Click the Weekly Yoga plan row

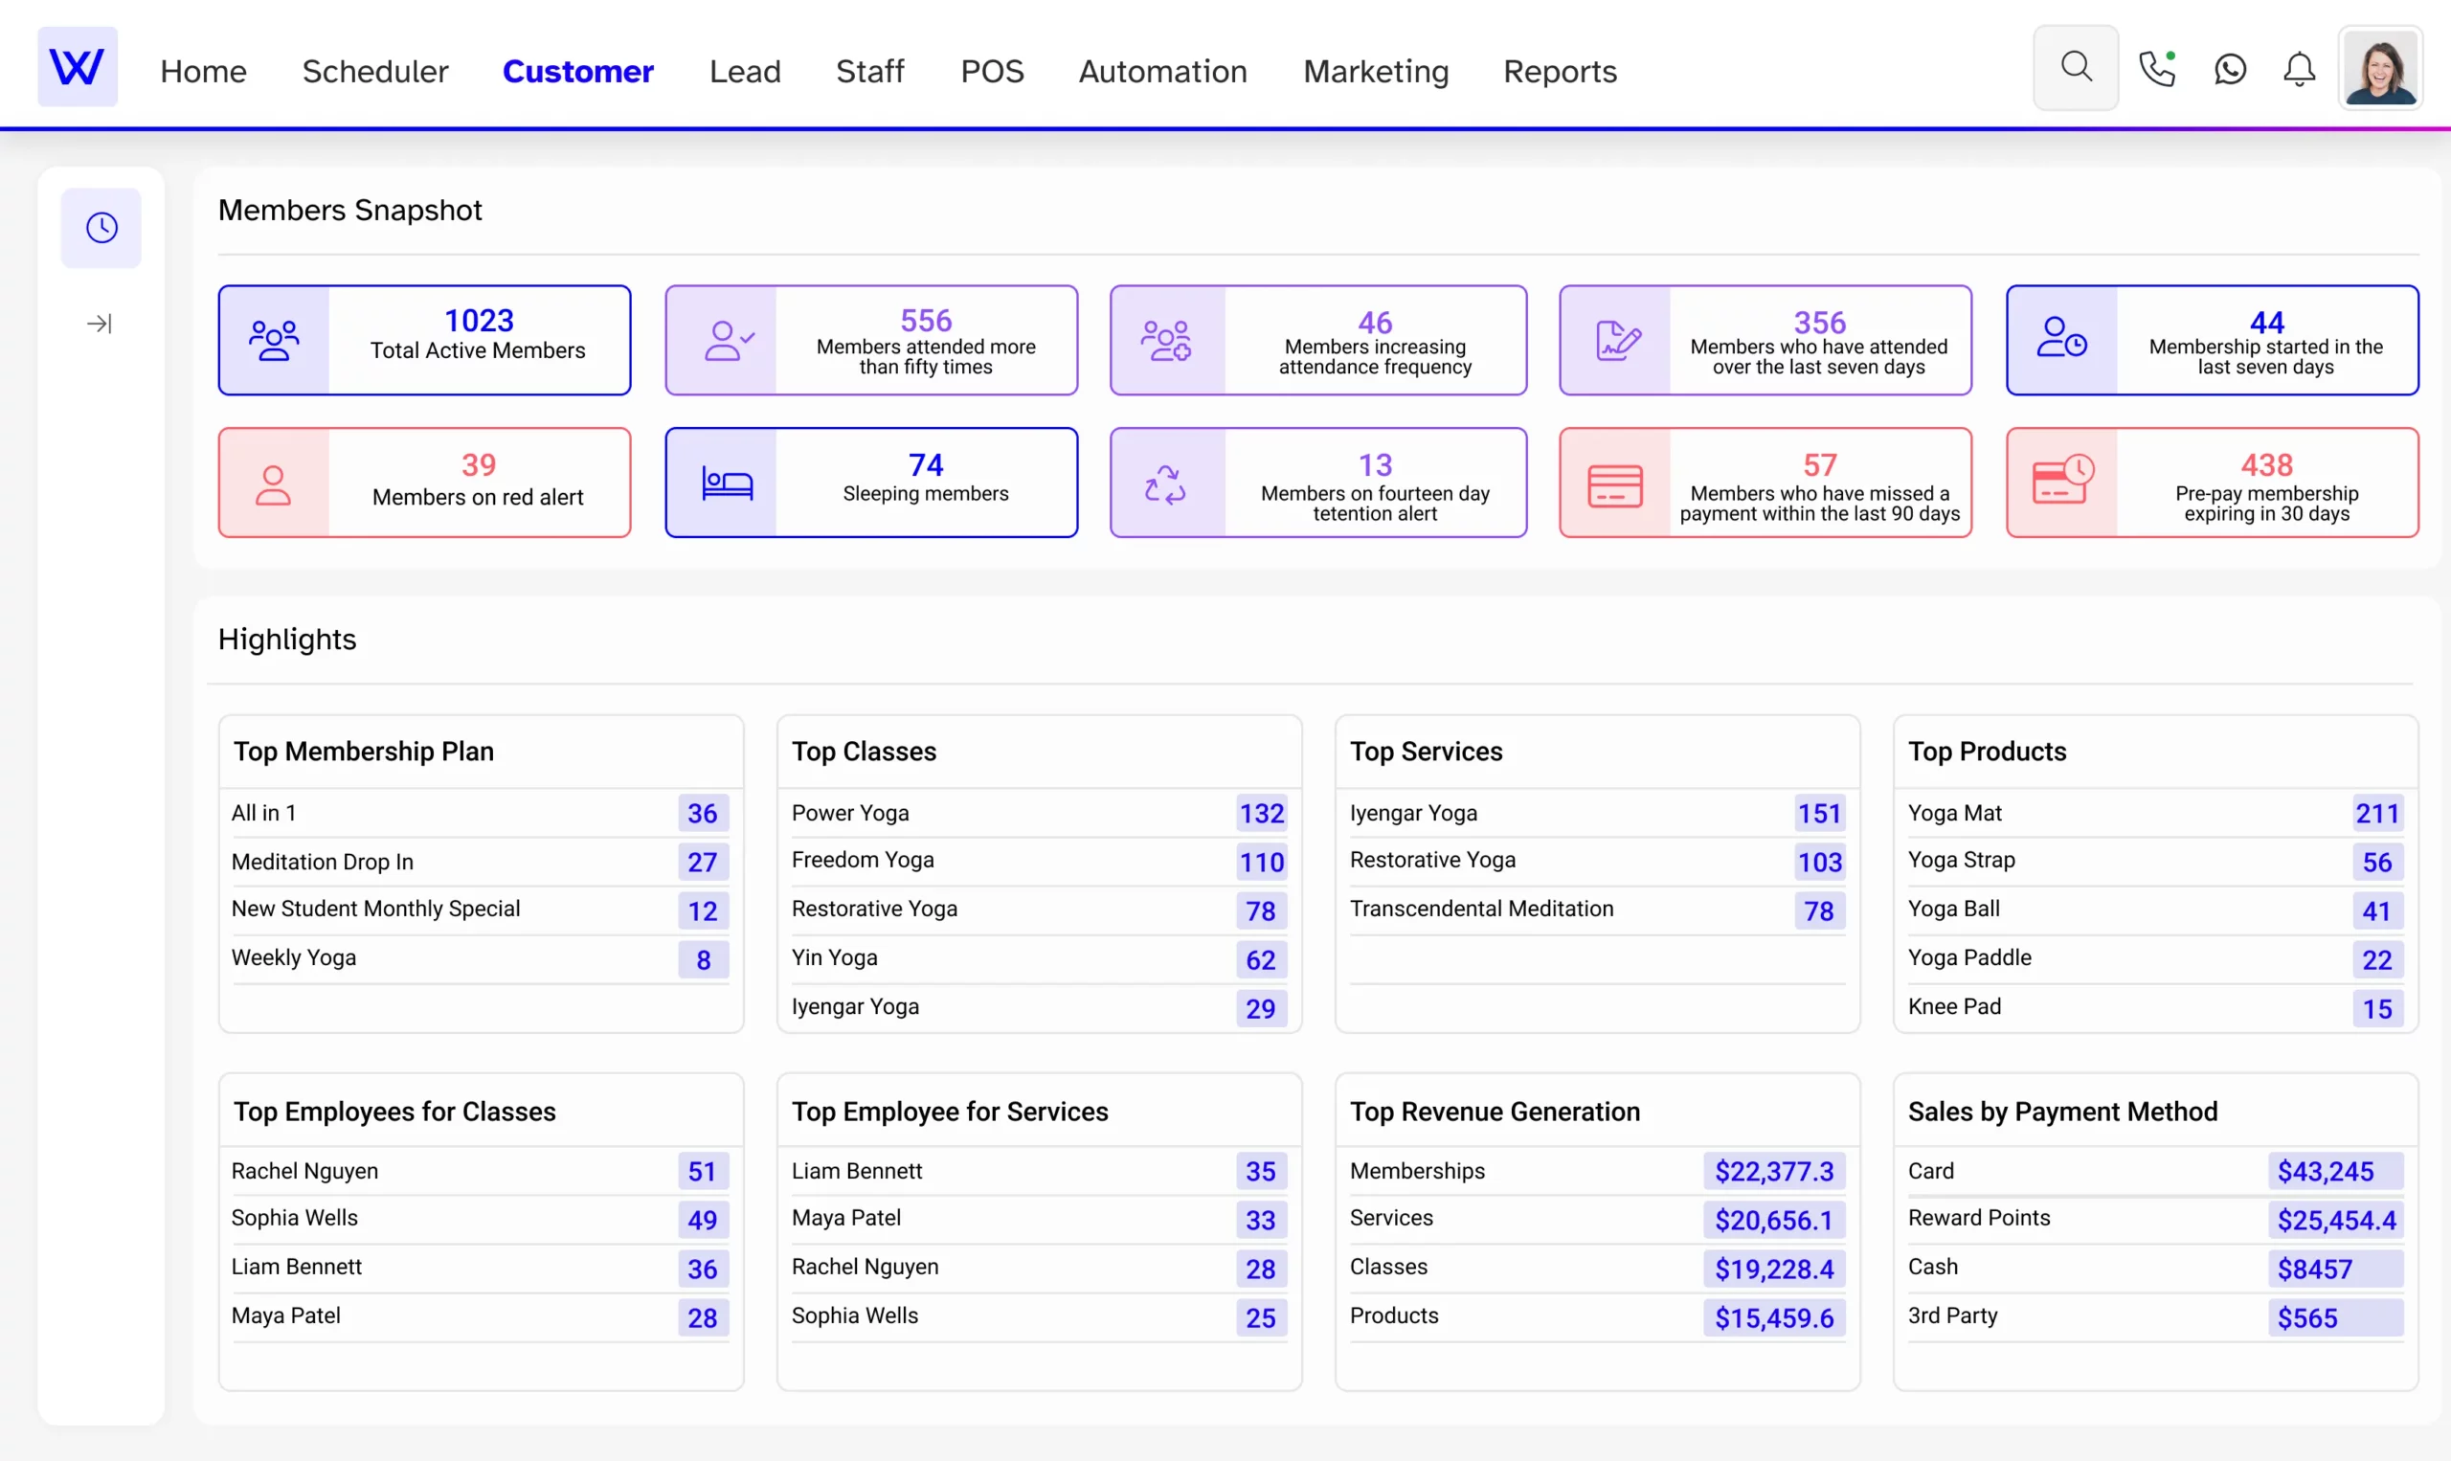coord(481,960)
